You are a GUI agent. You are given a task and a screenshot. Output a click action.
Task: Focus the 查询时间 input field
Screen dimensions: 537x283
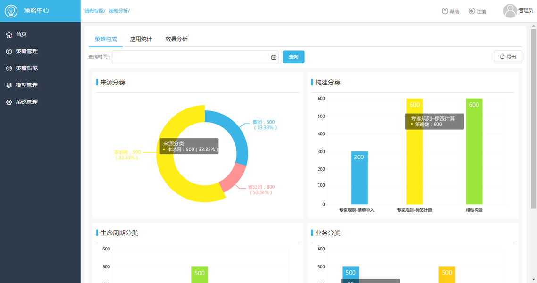click(x=195, y=58)
